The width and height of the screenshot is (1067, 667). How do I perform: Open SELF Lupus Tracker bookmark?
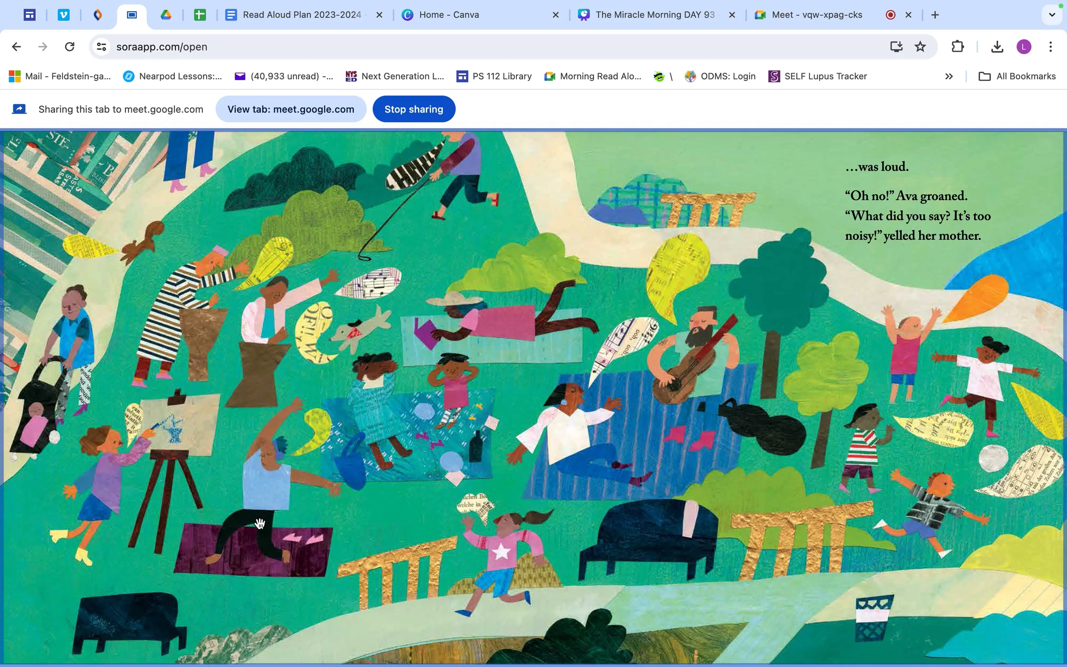point(817,76)
